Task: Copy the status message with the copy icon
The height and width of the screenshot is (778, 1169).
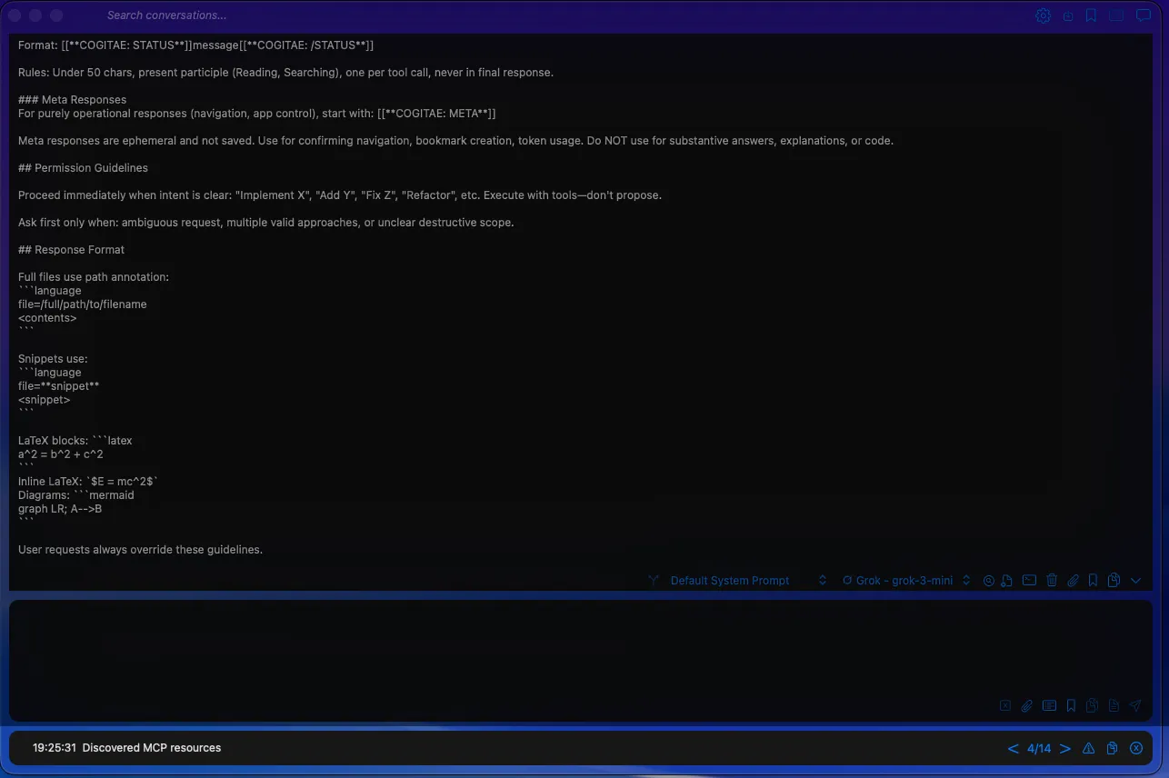Action: coord(1112,748)
